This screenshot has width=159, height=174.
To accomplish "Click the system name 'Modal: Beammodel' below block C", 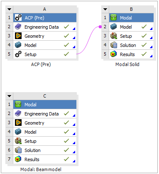I will point(41,169).
